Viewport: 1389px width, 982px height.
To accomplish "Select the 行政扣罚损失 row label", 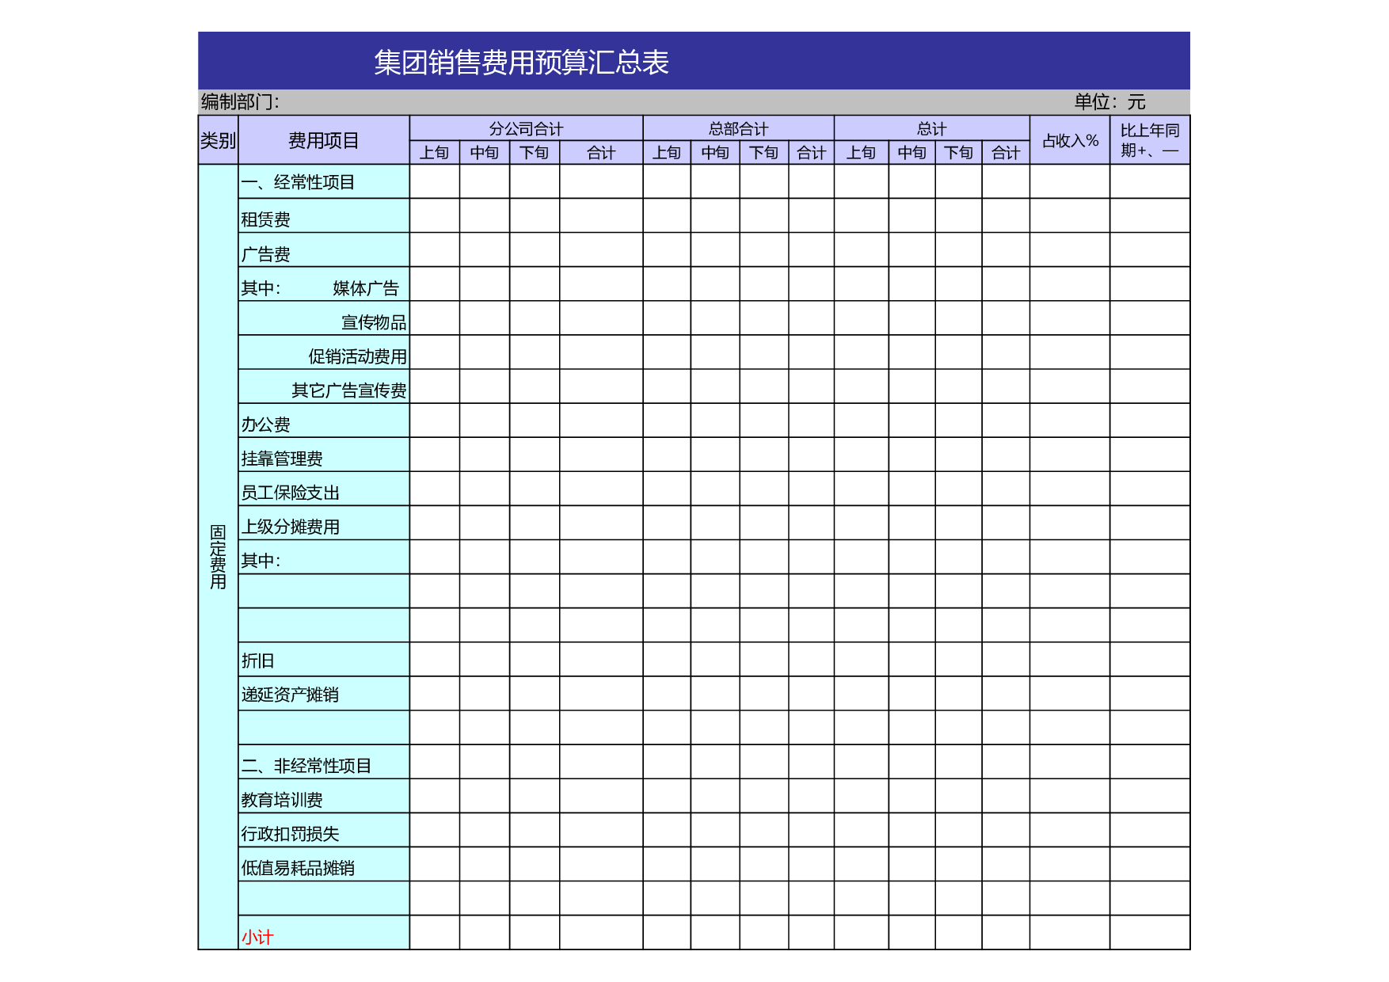I will pos(290,834).
